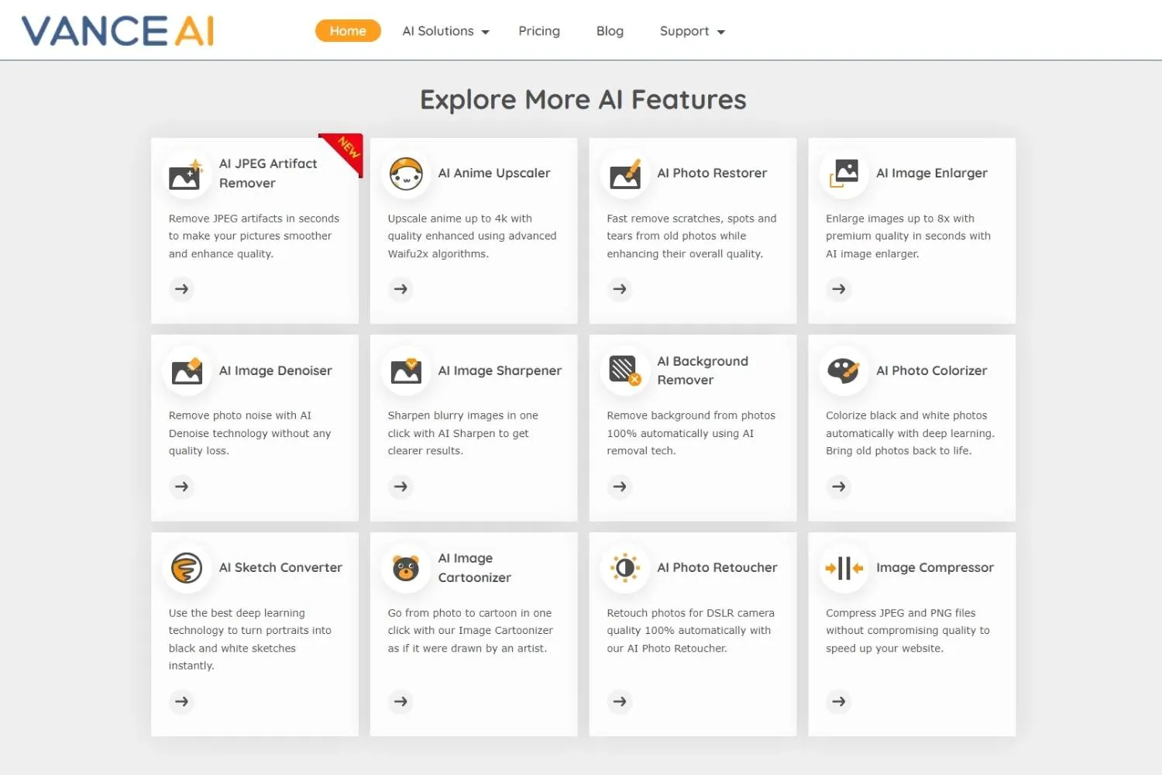
Task: Click the AI Image Denoiser icon
Action: pyautogui.click(x=186, y=370)
